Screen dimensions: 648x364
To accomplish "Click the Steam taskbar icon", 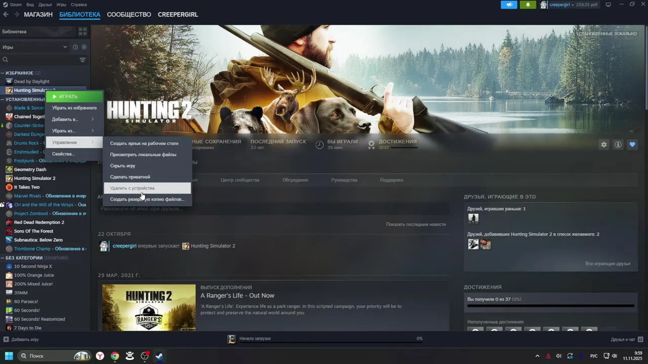I will (x=159, y=356).
